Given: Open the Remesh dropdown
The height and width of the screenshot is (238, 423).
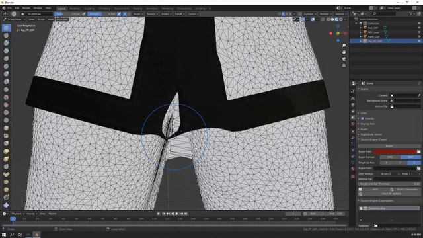Looking at the screenshot, I should tap(325, 14).
